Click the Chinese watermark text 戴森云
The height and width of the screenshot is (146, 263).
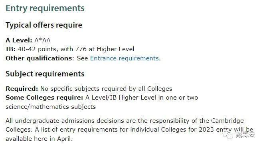point(245,134)
